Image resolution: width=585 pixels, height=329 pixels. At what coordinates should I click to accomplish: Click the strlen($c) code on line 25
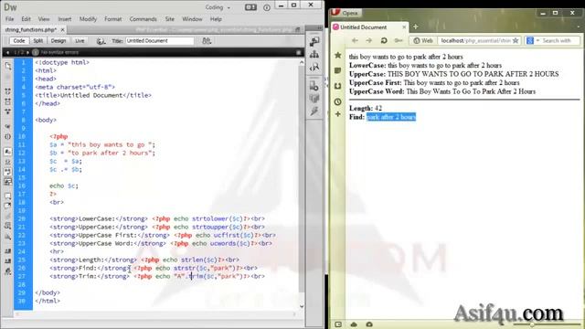click(199, 260)
